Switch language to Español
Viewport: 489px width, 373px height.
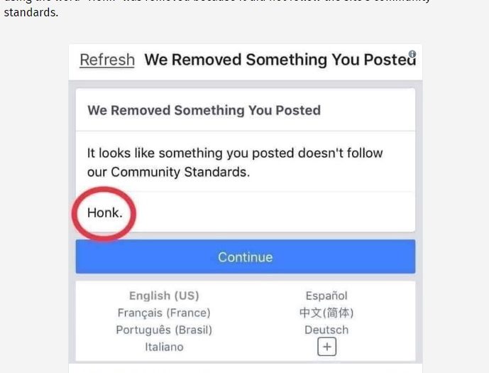coord(326,296)
